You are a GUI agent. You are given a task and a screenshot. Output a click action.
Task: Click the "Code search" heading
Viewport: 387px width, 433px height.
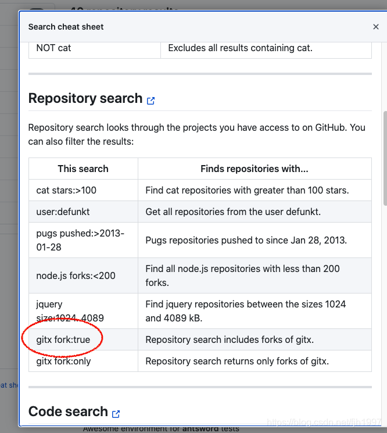[68, 412]
